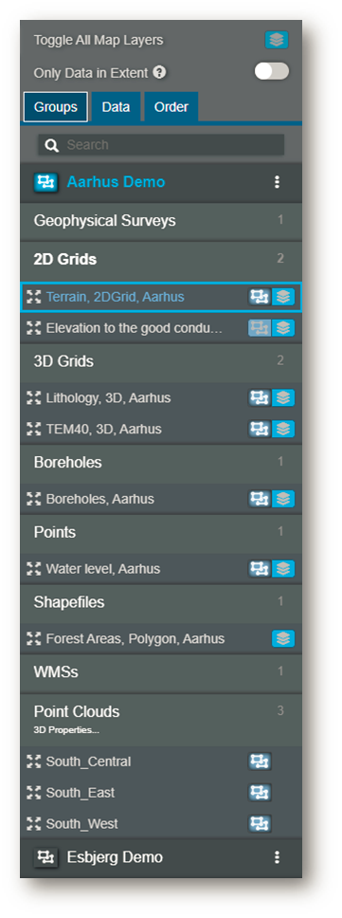Open the Esbjerg Demo three-dot menu

coord(278,857)
